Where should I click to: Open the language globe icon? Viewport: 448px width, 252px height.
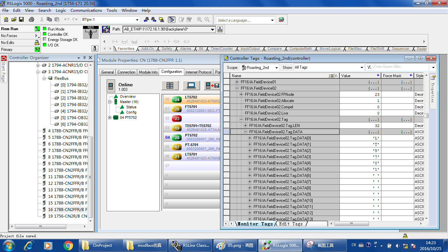point(281,20)
